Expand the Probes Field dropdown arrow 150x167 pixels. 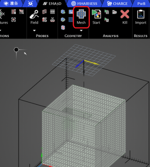[x=34, y=31]
